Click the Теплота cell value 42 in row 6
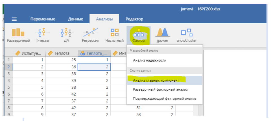This screenshot has height=121, width=271. (x=62, y=94)
